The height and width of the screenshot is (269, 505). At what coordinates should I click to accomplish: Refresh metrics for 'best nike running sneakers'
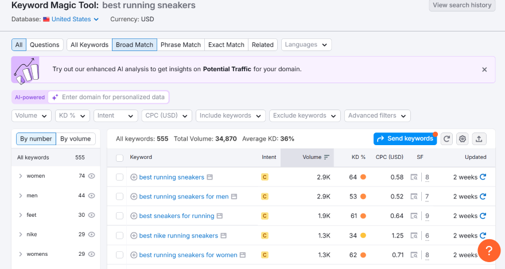click(x=483, y=235)
